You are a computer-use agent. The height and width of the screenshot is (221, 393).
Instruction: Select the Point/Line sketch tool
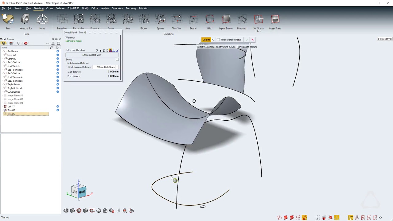[x=62, y=21]
